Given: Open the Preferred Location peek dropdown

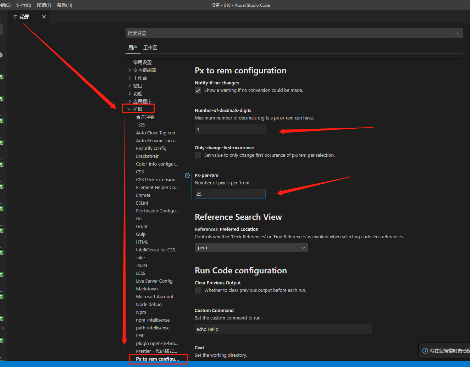Looking at the screenshot, I should point(251,248).
